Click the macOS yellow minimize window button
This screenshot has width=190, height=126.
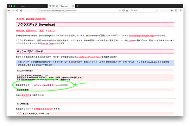click(x=12, y=6)
